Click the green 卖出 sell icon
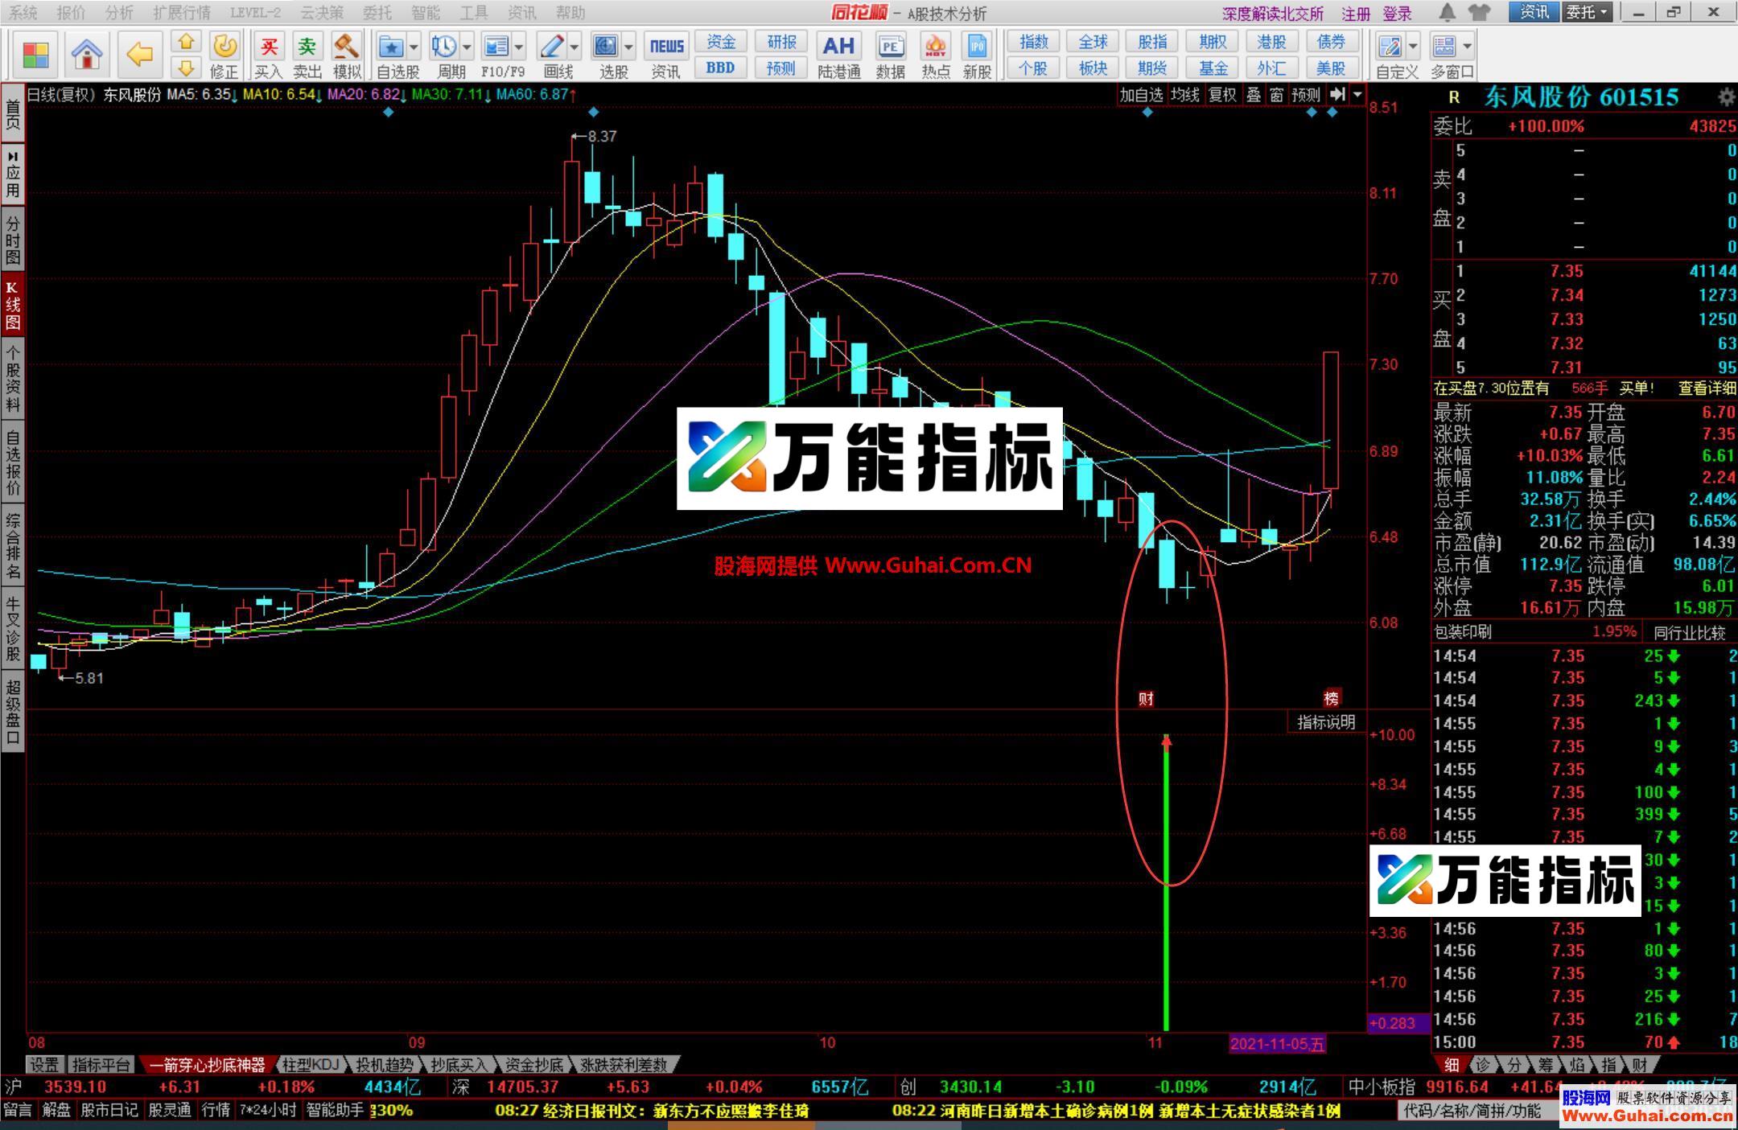This screenshot has height=1130, width=1738. click(x=307, y=47)
